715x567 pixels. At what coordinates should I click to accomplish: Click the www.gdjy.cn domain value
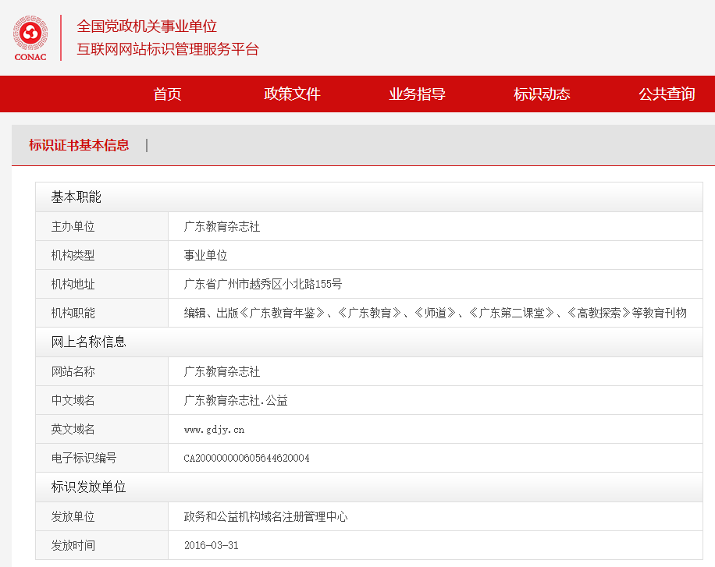215,430
